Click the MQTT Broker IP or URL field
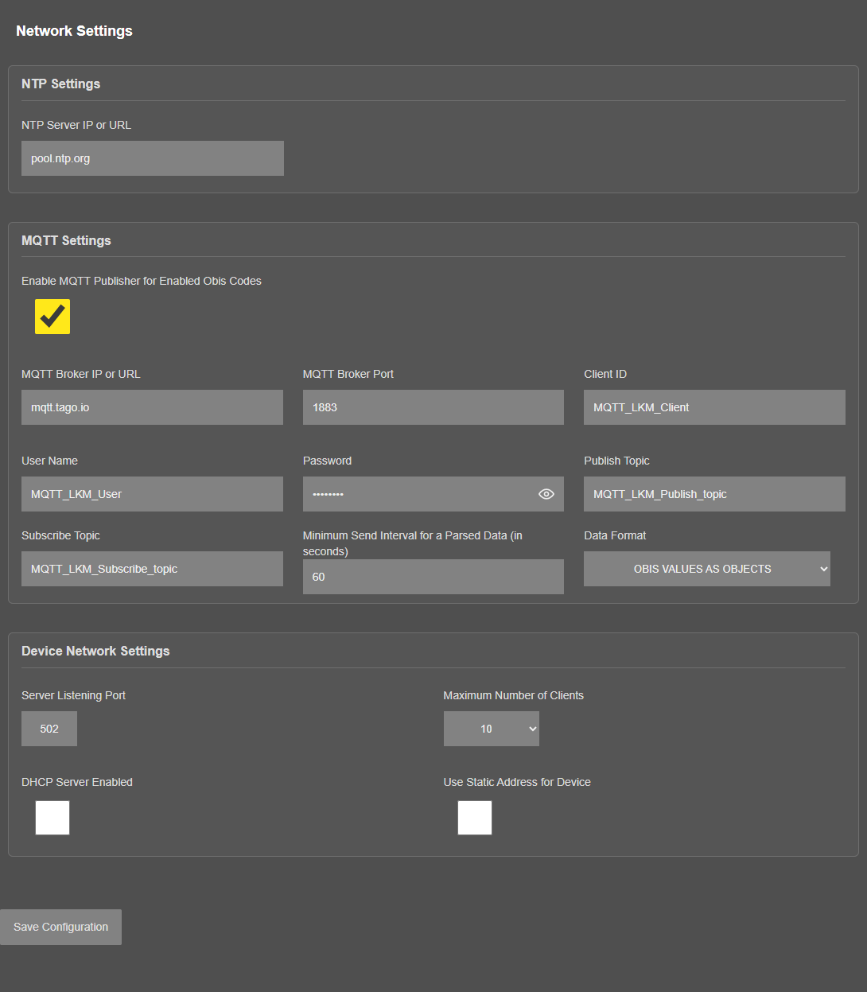 [x=152, y=407]
